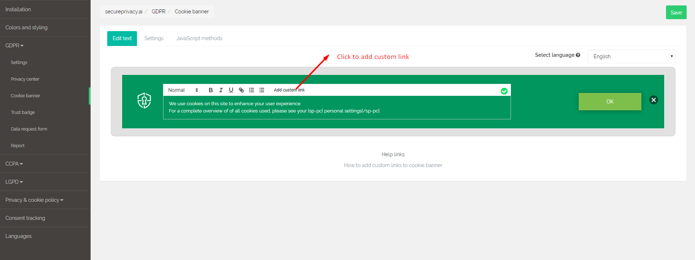This screenshot has height=260, width=695.
Task: Open Privacy center sidebar item
Action: pos(25,79)
